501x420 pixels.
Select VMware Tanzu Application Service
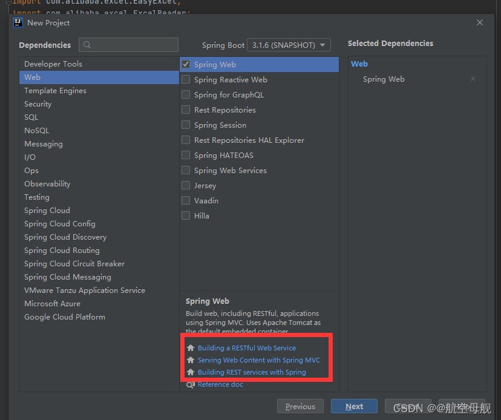tap(99, 290)
